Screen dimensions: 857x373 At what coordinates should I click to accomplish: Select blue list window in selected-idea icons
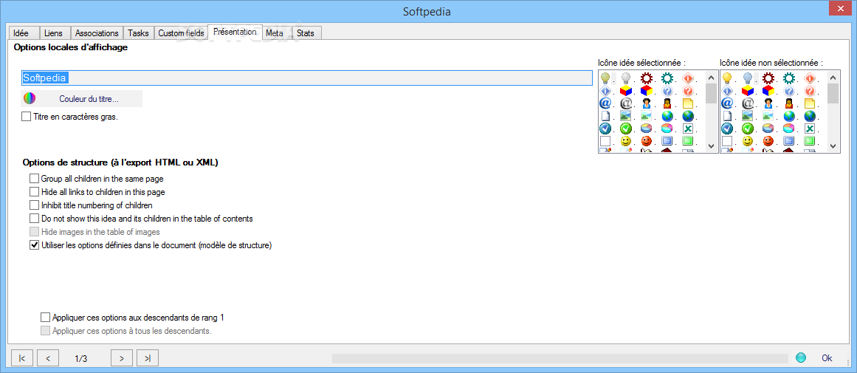667,142
